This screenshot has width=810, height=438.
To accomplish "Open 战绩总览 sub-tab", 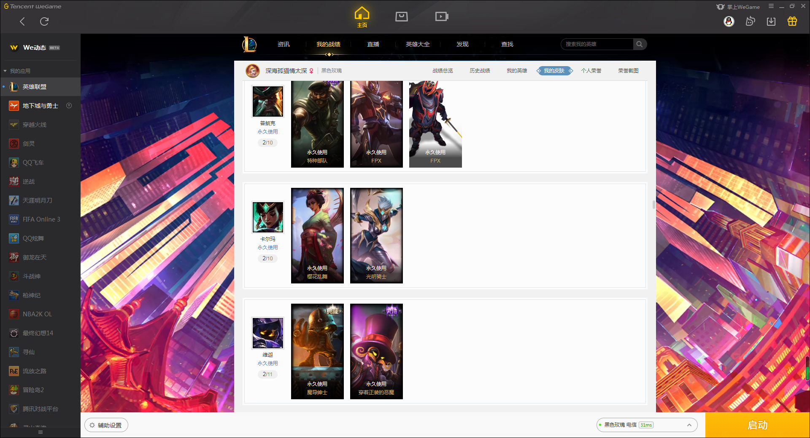I will coord(443,71).
